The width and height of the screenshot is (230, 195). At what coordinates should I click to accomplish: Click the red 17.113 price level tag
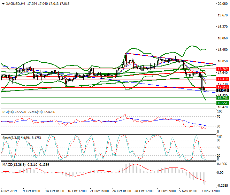(222, 87)
